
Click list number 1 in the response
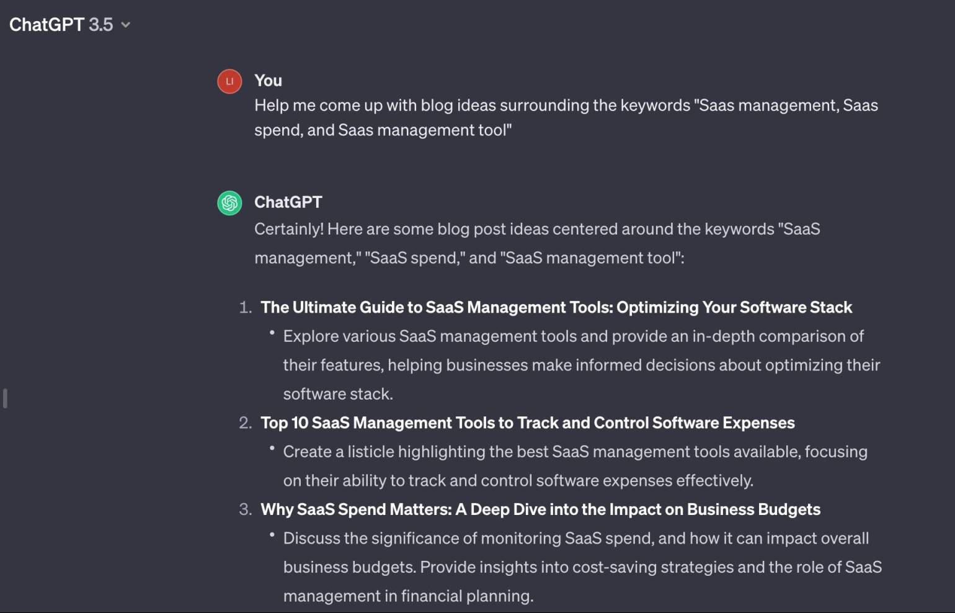[x=244, y=307]
